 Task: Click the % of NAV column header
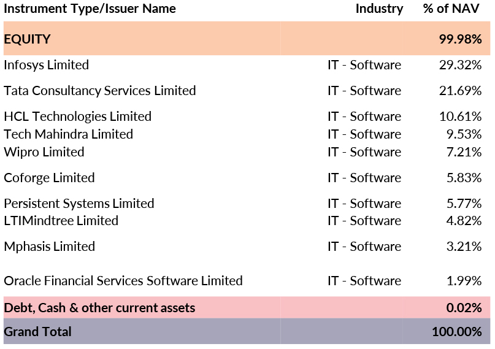(452, 9)
